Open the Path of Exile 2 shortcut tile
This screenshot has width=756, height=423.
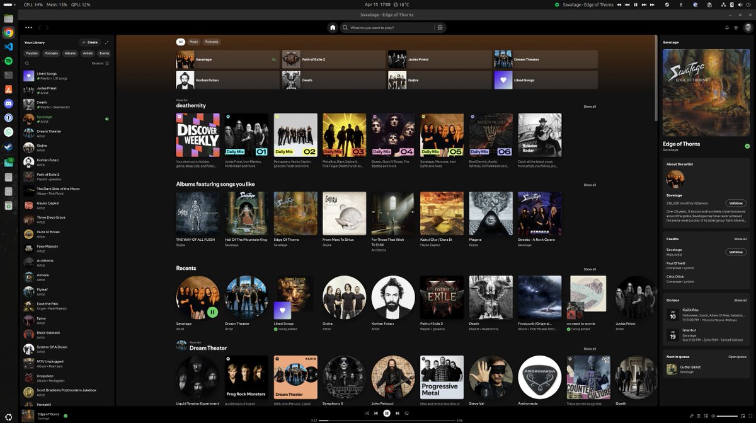(x=333, y=59)
